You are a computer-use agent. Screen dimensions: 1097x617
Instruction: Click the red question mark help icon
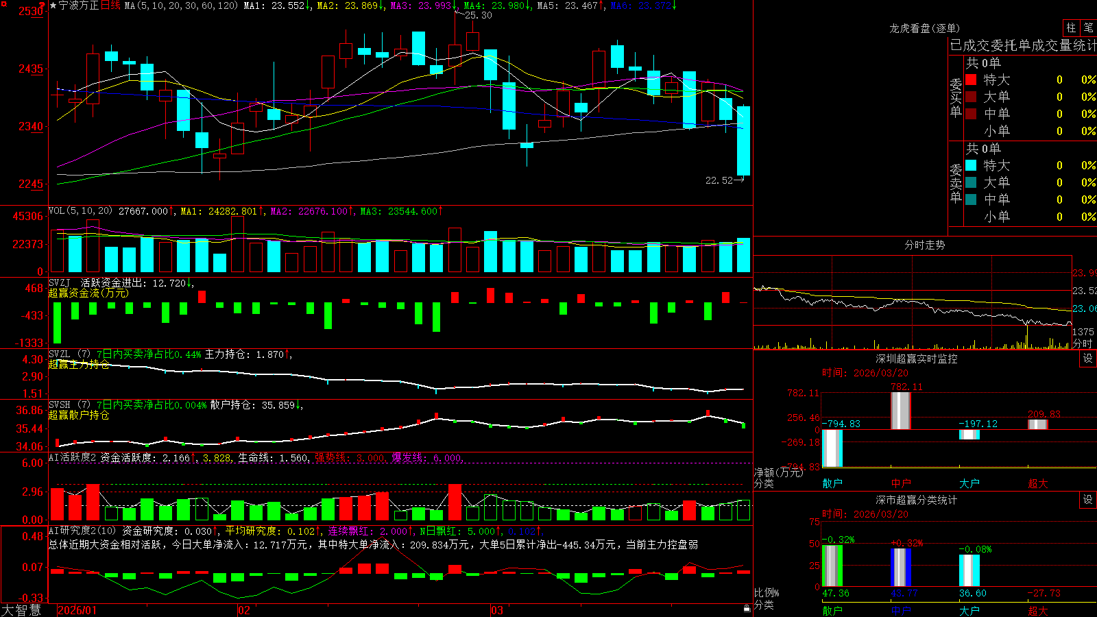click(x=43, y=5)
